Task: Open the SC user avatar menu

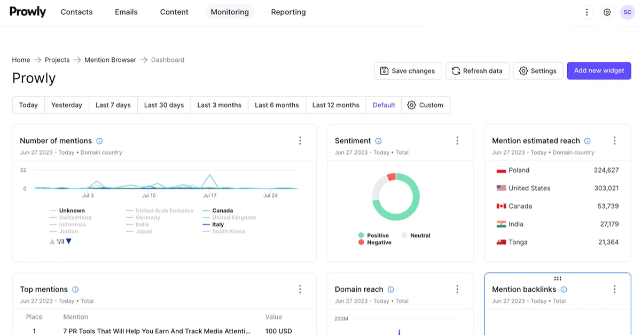Action: (627, 12)
